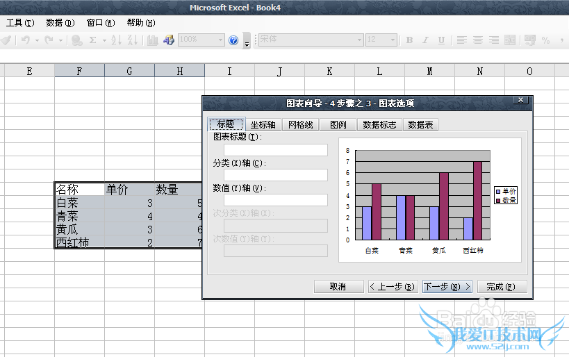This screenshot has width=569, height=357.
Task: Click the Align Left icon
Action: [x=461, y=40]
